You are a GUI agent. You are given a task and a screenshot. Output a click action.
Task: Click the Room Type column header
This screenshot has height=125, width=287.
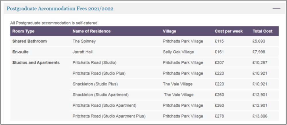[23, 31]
